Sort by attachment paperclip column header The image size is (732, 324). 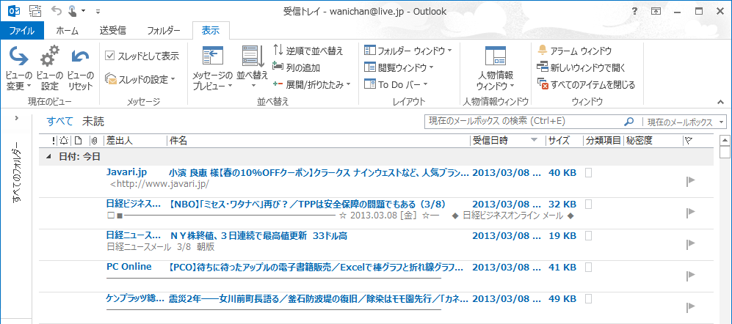(95, 140)
